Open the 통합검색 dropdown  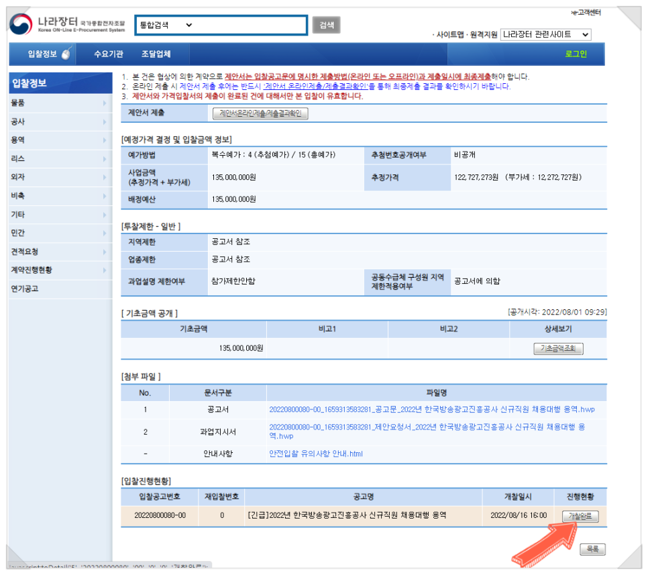[166, 25]
